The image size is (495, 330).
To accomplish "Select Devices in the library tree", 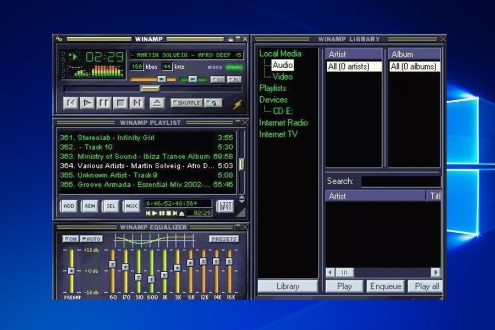I will pyautogui.click(x=273, y=100).
